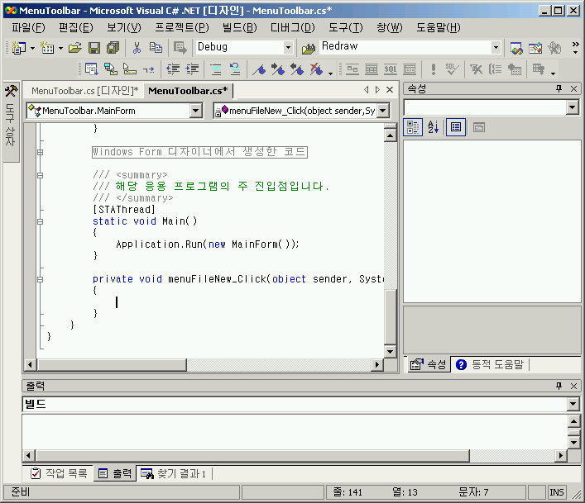Switch to the 동적 도움말 tab
This screenshot has width=585, height=503.
click(x=490, y=364)
